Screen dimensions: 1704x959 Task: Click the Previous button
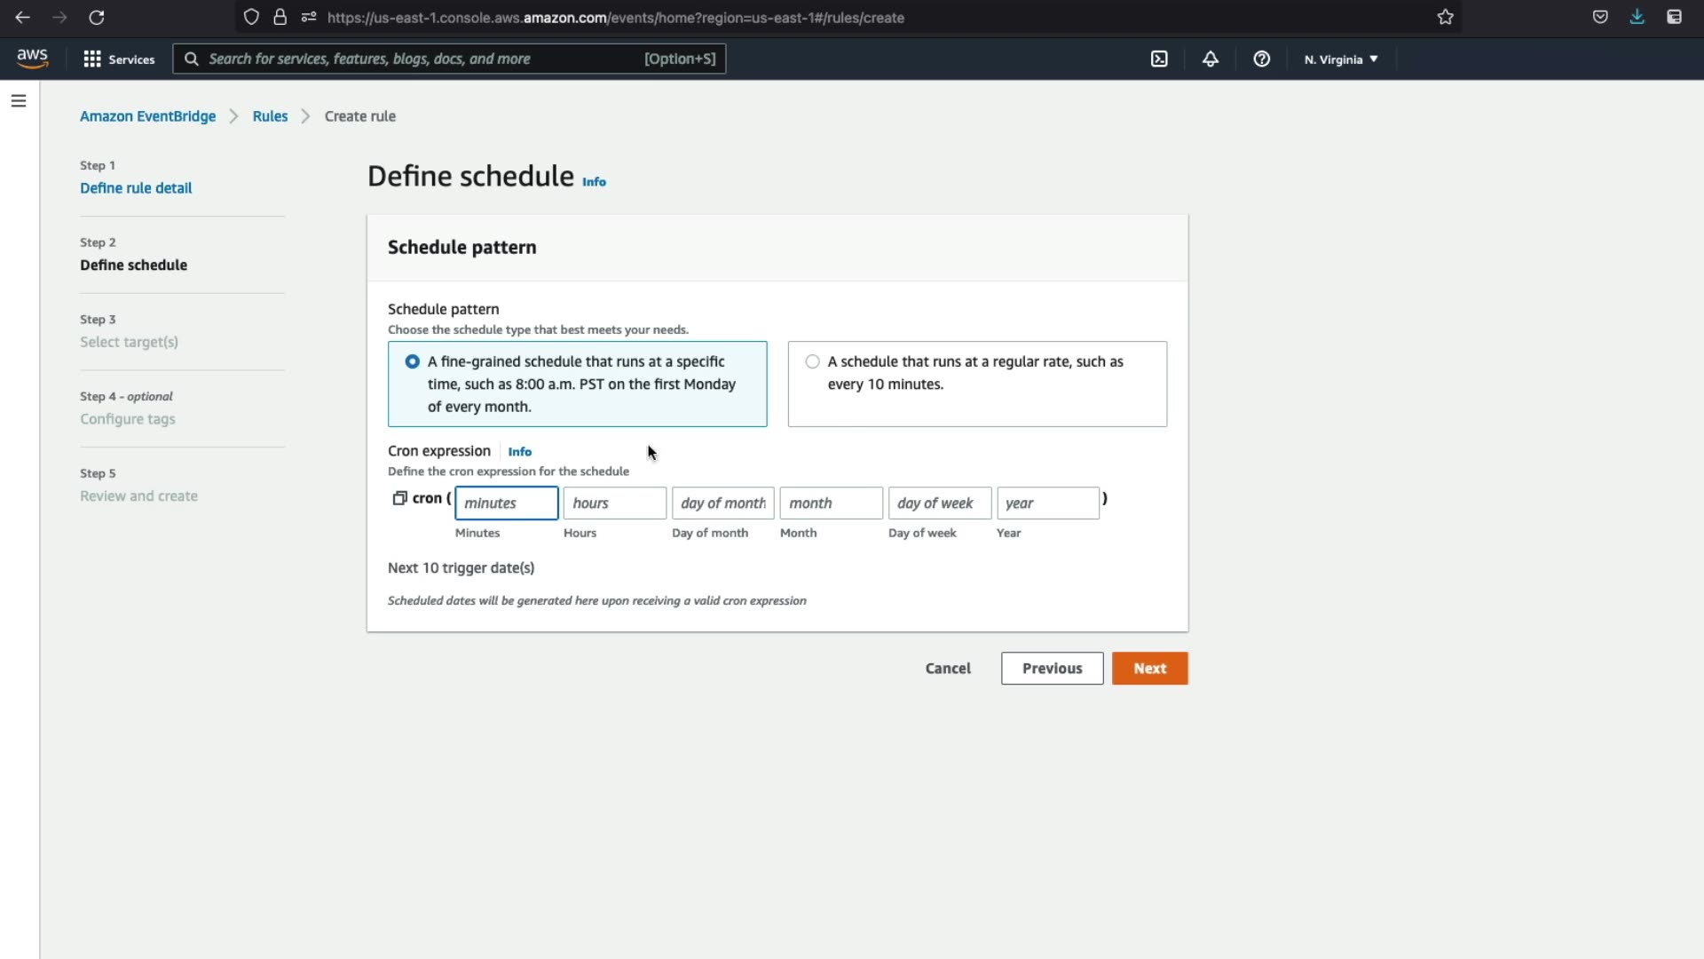[x=1052, y=669]
